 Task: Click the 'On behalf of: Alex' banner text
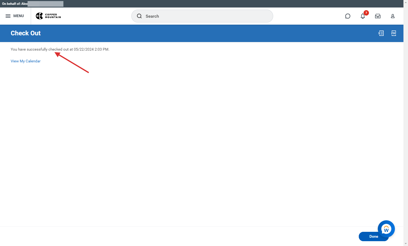(x=15, y=4)
